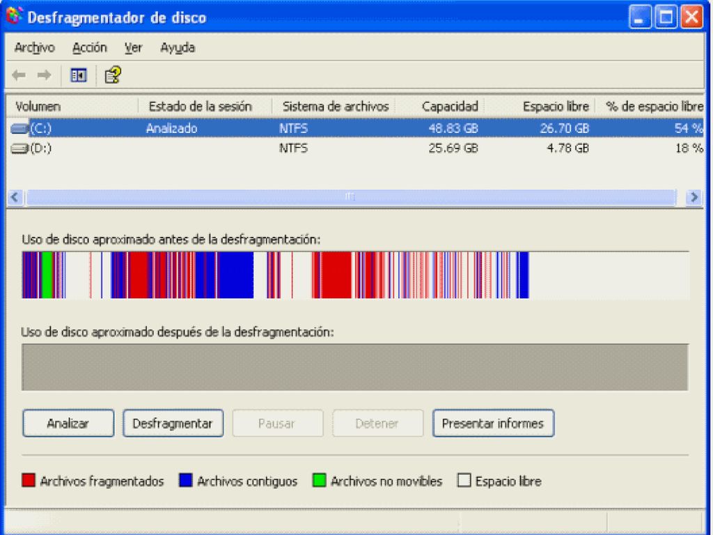Click red Archivos fragmentados legend swatch
The image size is (713, 535).
click(x=28, y=481)
